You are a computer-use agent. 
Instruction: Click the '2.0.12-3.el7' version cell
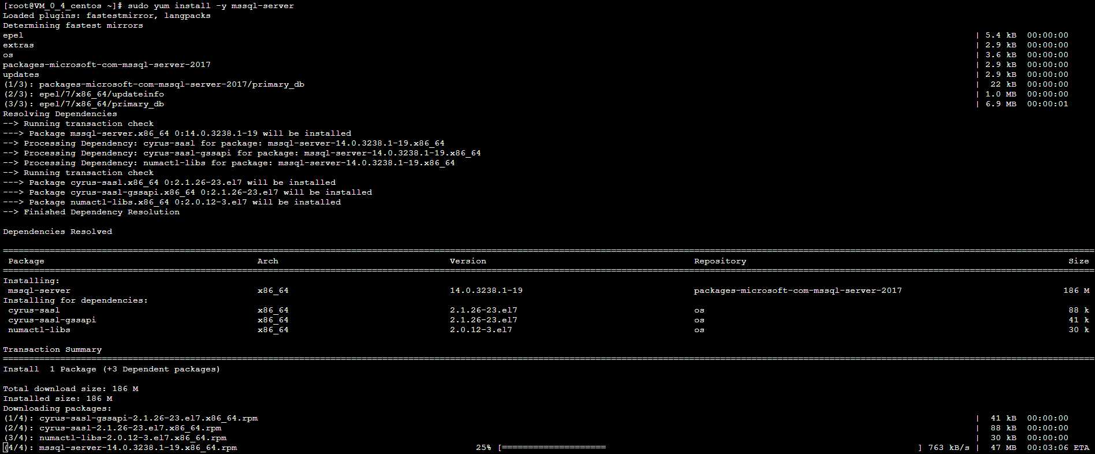(481, 330)
